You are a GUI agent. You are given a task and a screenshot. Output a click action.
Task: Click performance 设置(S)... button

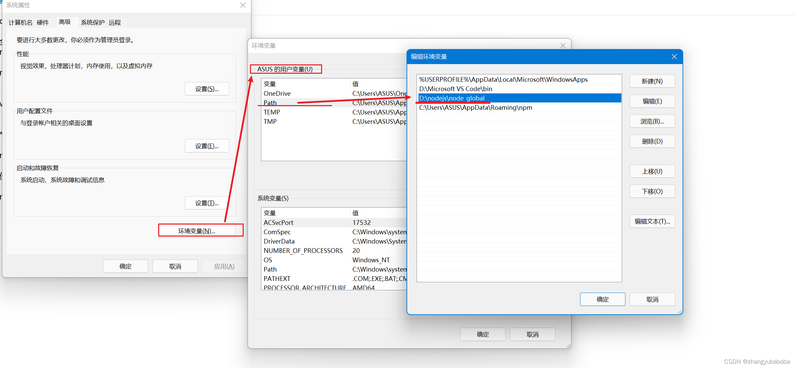coord(207,89)
